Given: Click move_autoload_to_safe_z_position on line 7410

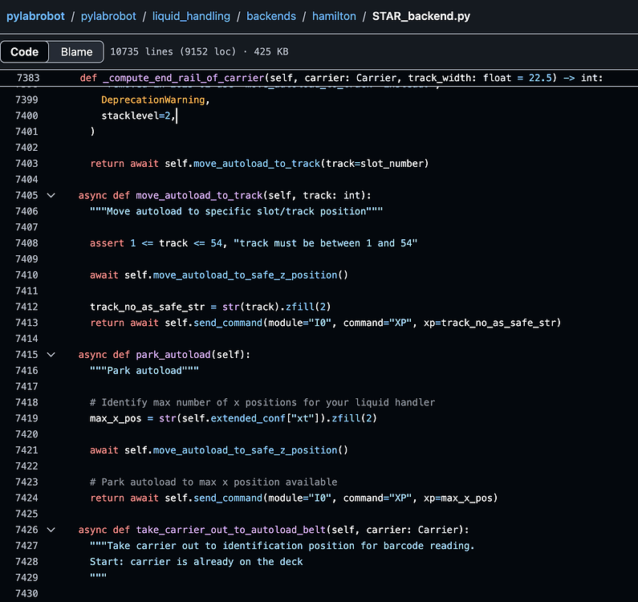Looking at the screenshot, I should [245, 275].
